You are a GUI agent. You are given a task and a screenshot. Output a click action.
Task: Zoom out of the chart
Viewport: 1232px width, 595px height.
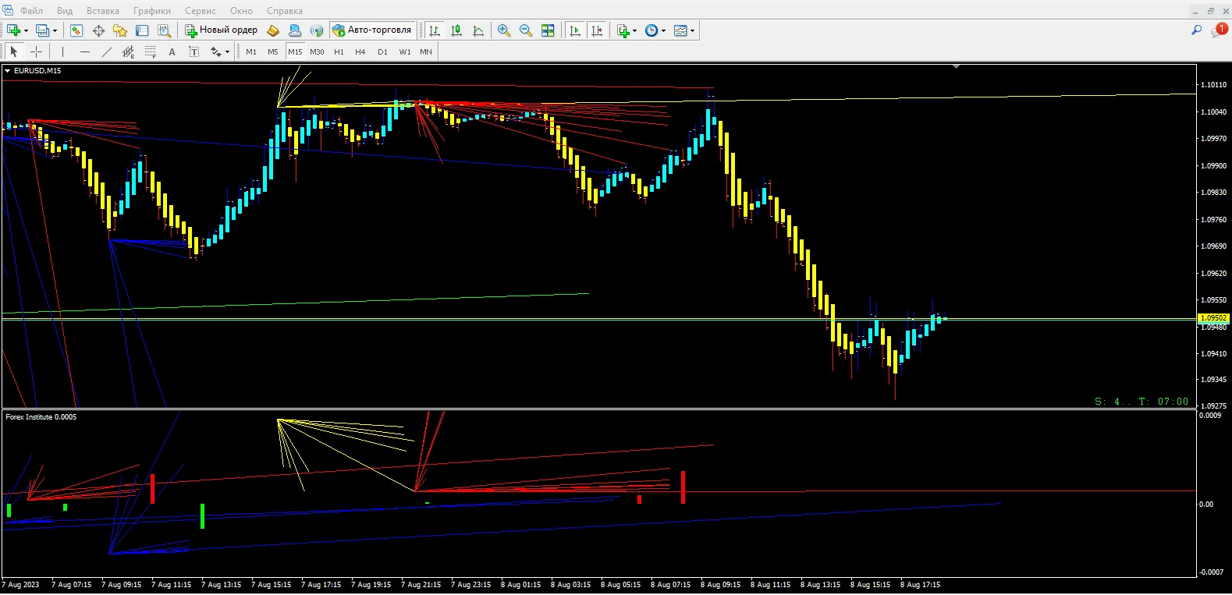tap(526, 30)
